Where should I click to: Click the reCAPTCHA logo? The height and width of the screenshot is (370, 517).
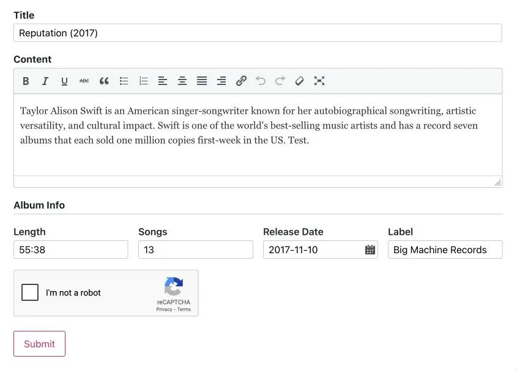point(173,286)
